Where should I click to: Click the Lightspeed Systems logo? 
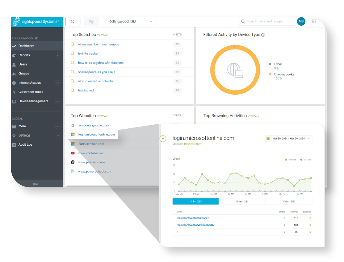click(x=35, y=22)
